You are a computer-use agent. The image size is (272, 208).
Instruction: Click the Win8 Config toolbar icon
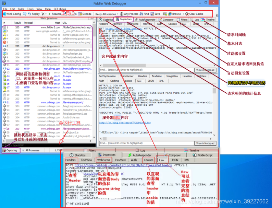(x=4, y=14)
